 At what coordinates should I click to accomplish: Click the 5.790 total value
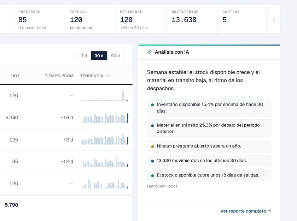pos(11,205)
